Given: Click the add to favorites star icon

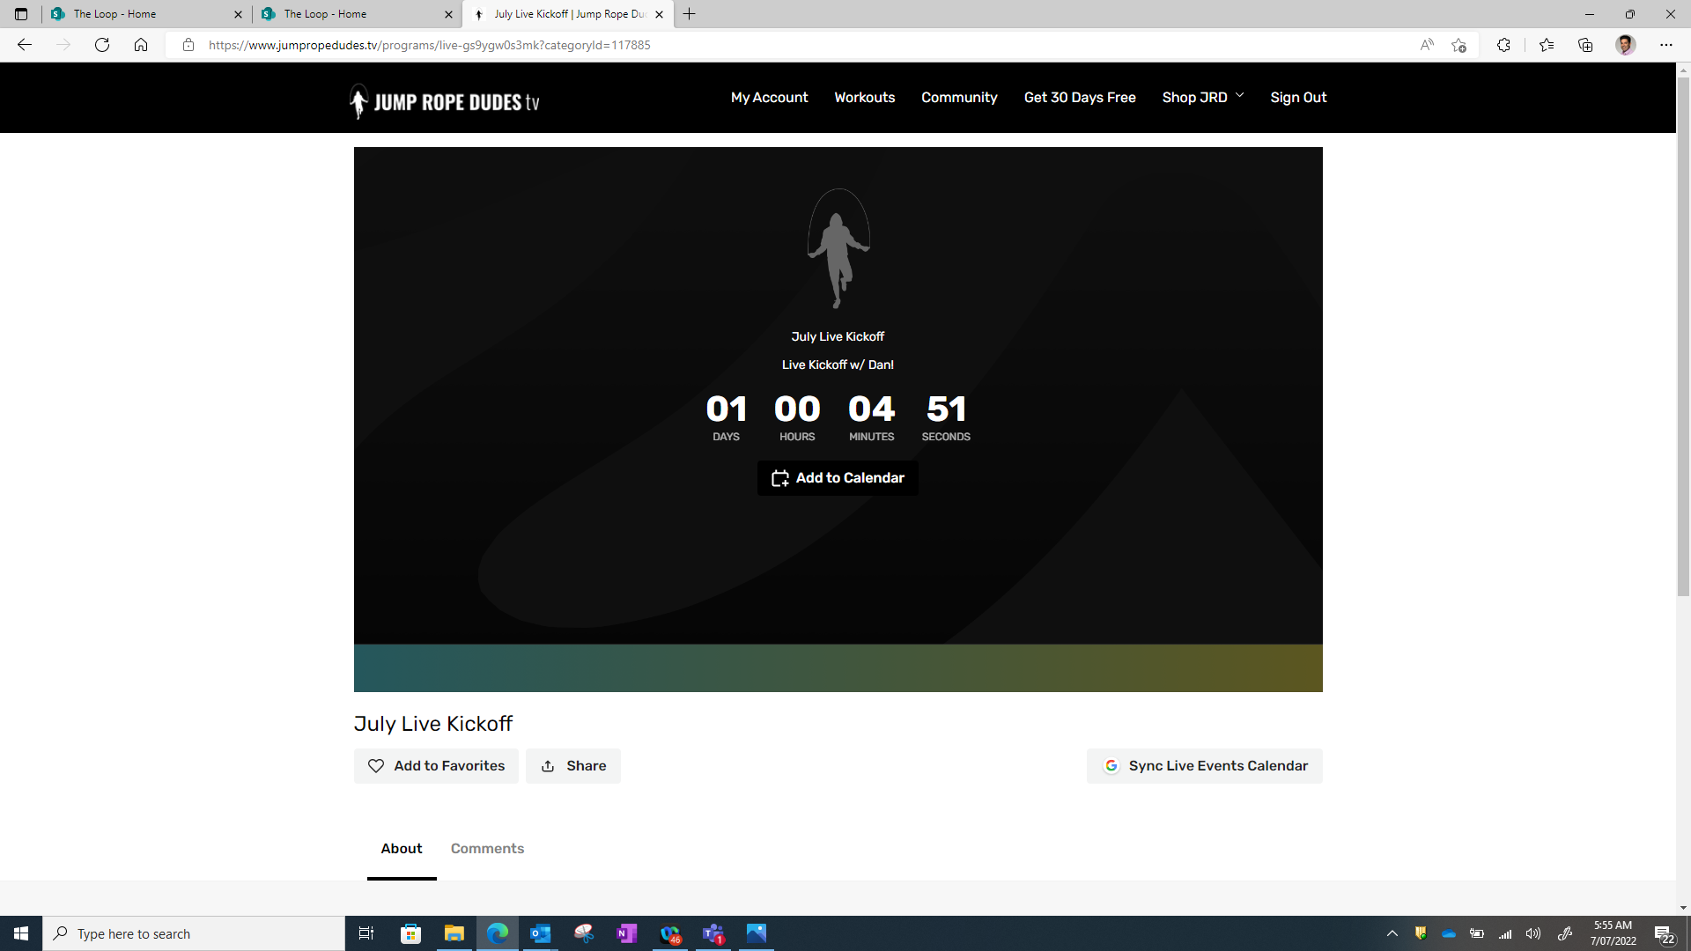Looking at the screenshot, I should point(1458,45).
